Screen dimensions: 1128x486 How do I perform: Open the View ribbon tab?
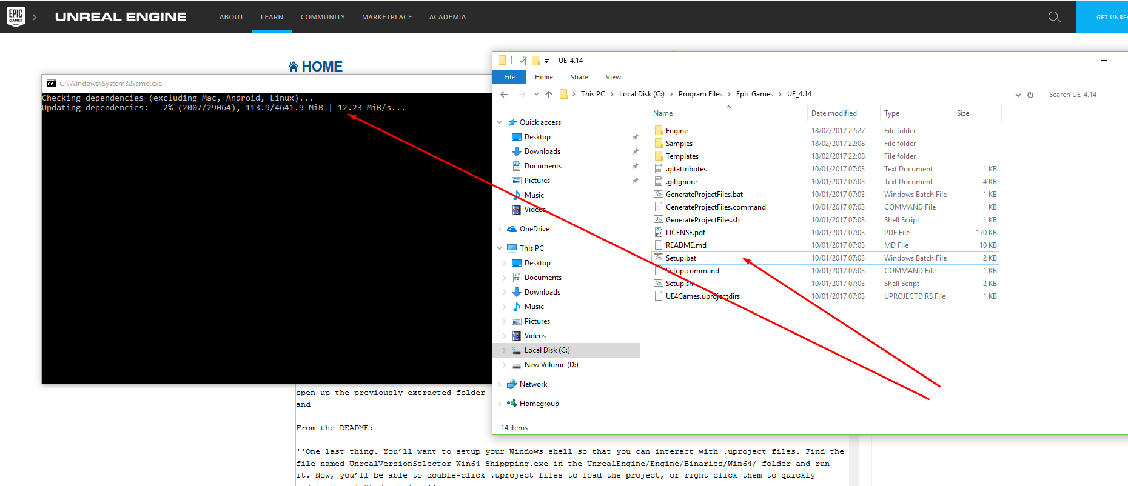[613, 77]
